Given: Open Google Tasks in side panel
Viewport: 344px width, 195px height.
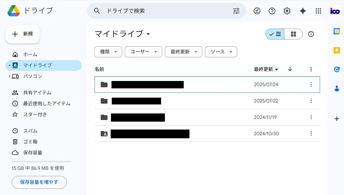Looking at the screenshot, I should point(337,70).
